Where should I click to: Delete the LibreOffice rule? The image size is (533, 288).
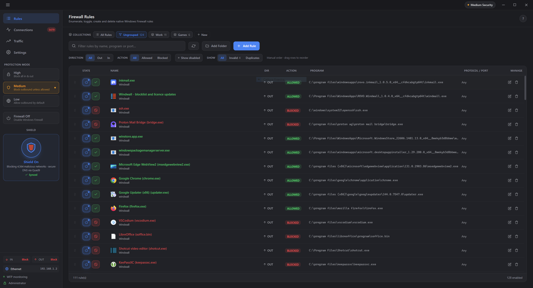(516, 236)
